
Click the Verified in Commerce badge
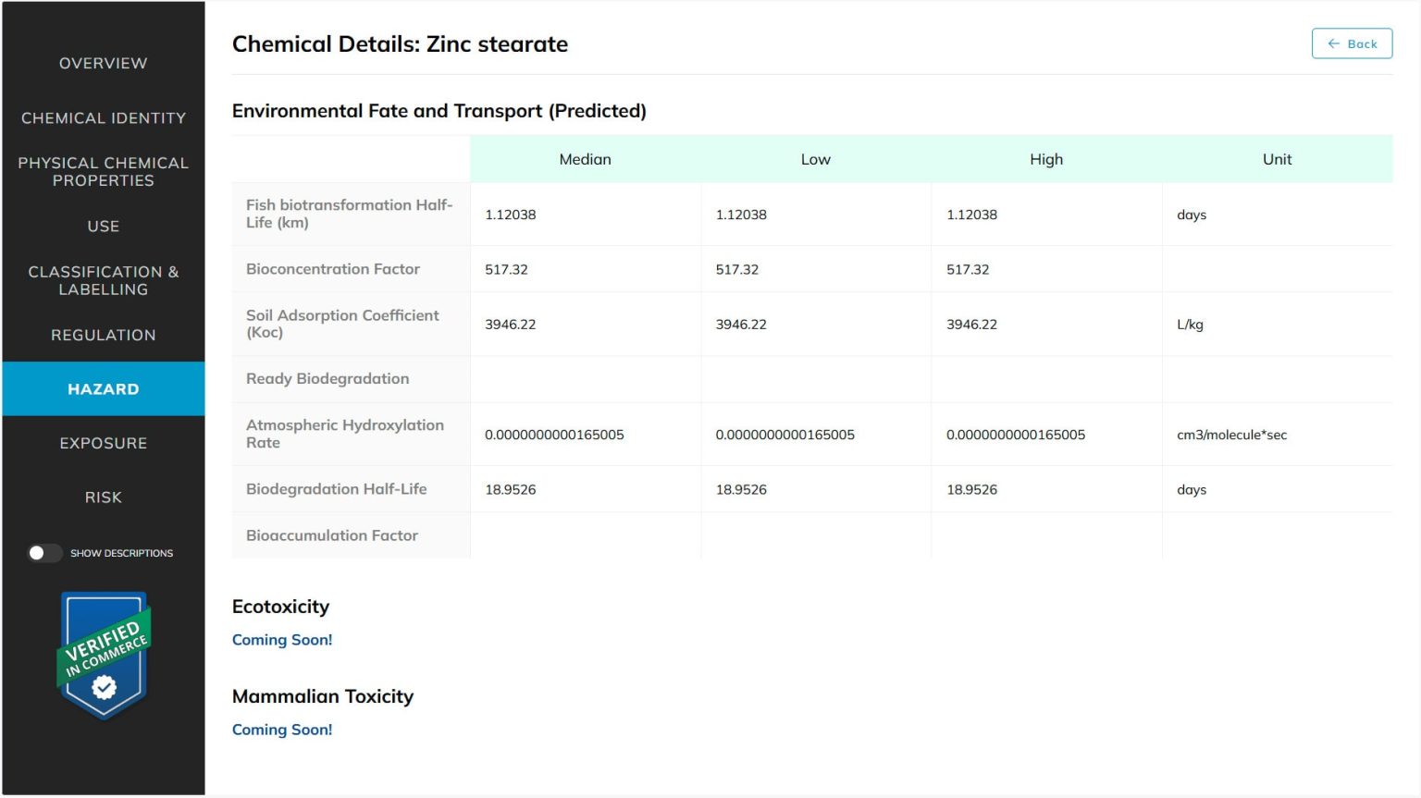click(x=104, y=656)
